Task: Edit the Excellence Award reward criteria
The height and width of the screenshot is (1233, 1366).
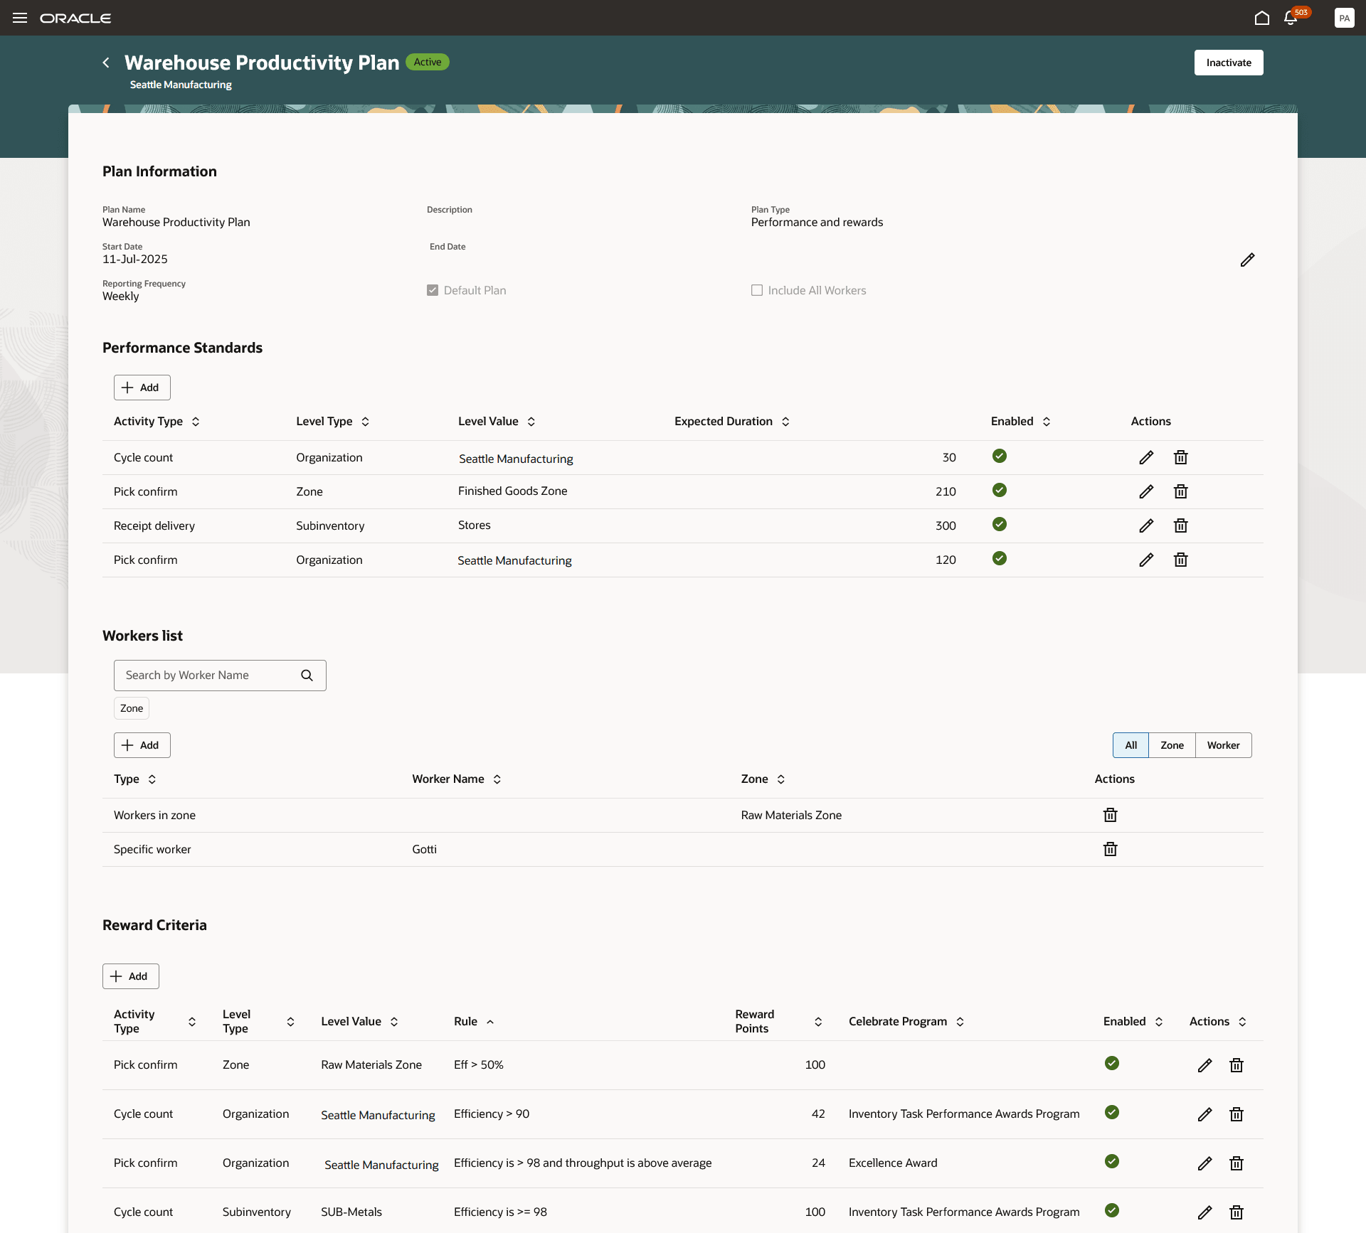Action: click(1204, 1163)
